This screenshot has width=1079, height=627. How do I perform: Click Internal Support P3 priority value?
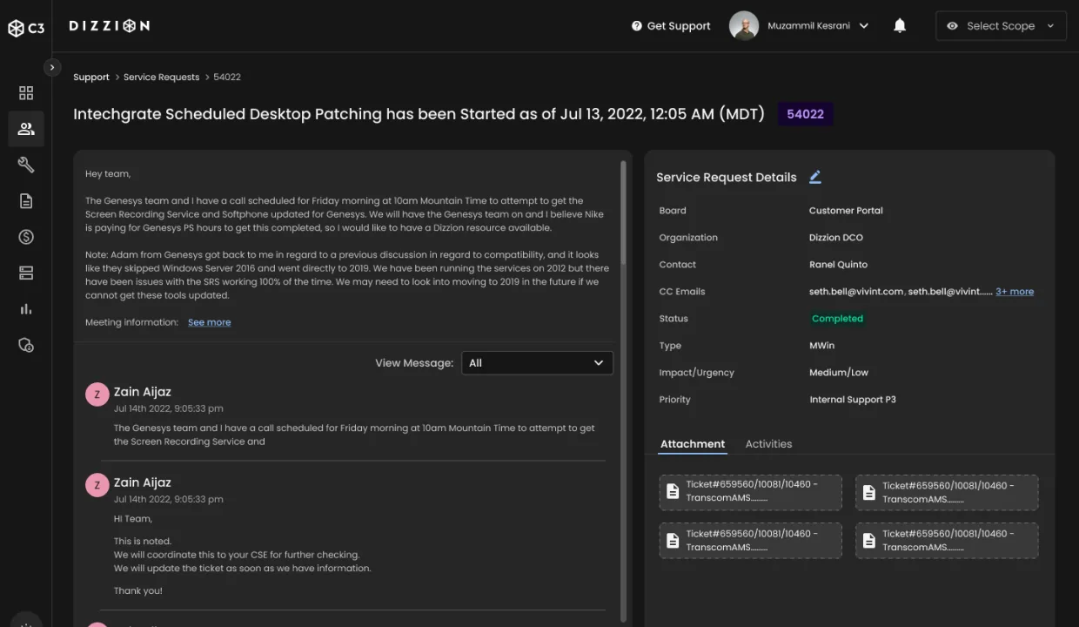tap(853, 400)
